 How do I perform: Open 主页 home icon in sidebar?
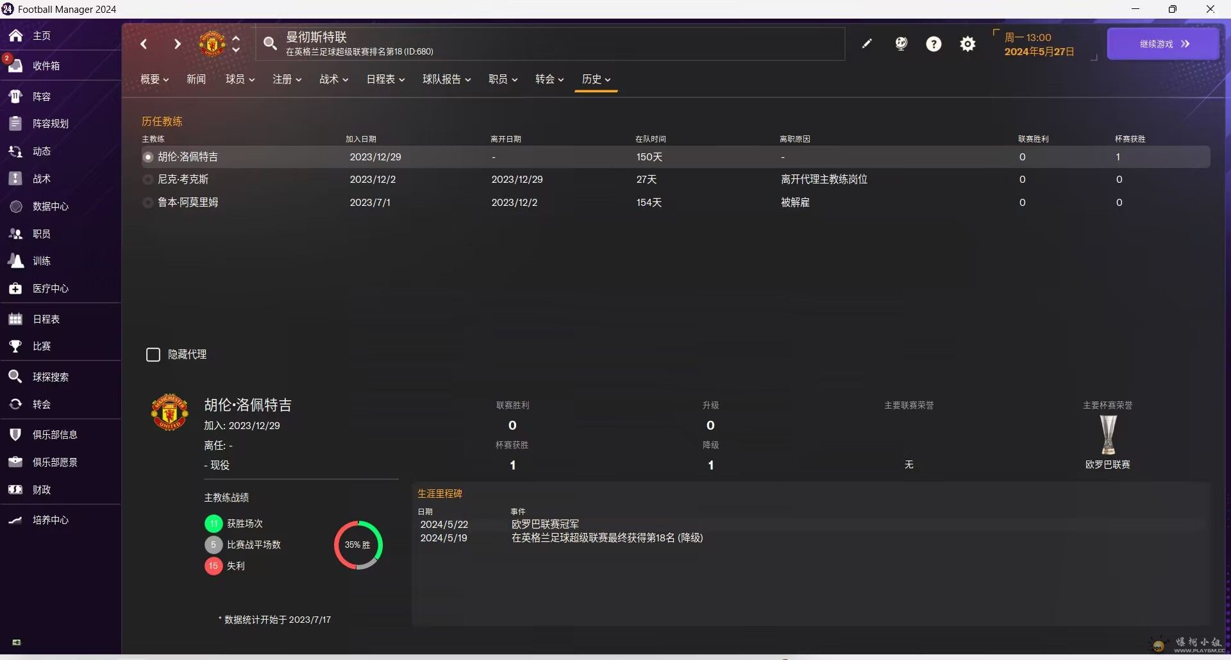pos(15,36)
